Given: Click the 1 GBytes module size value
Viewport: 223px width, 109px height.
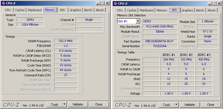Looking at the screenshot, I should (x=208, y=21).
